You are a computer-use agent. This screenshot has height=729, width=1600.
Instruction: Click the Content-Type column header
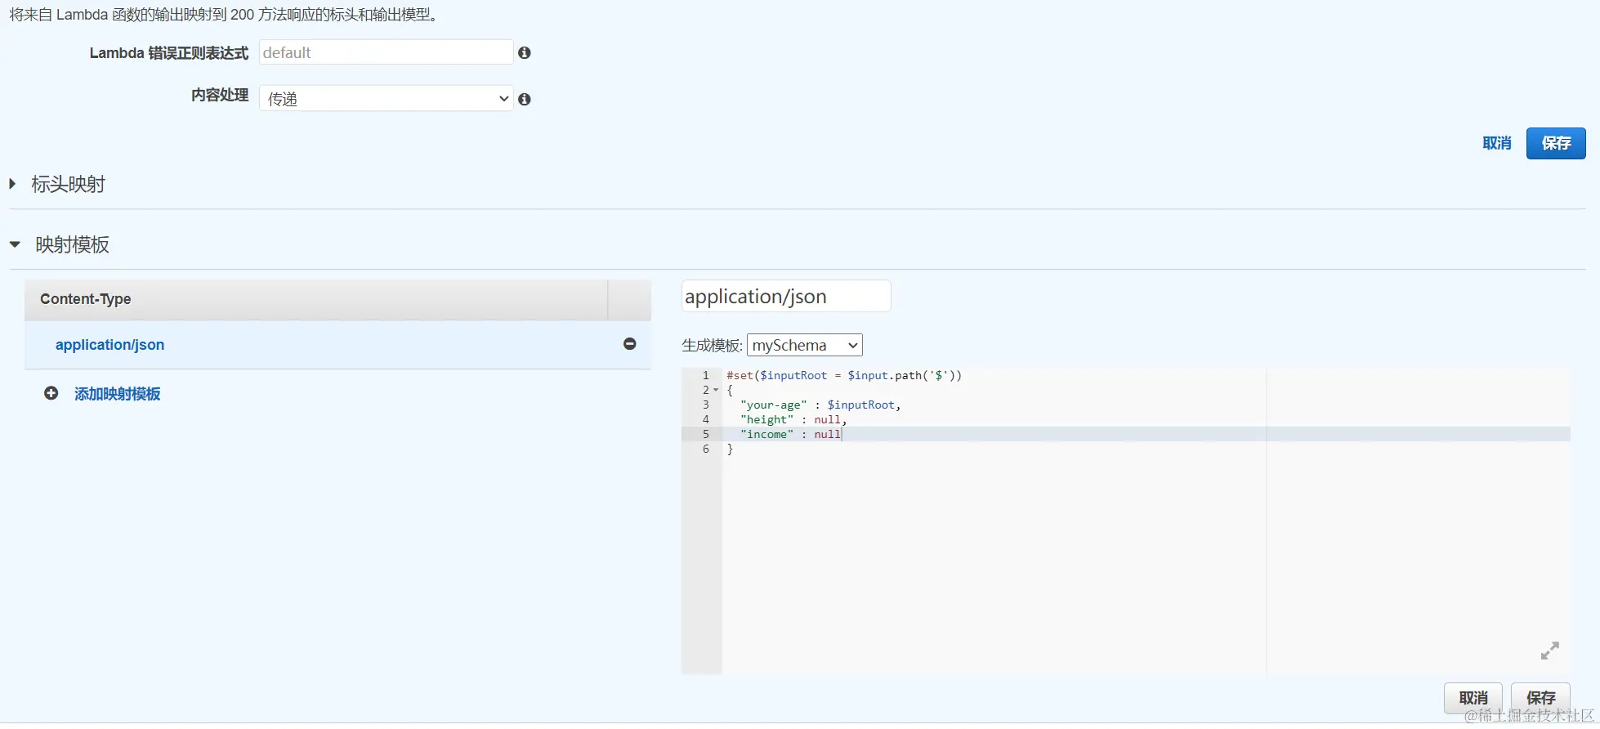(x=316, y=299)
